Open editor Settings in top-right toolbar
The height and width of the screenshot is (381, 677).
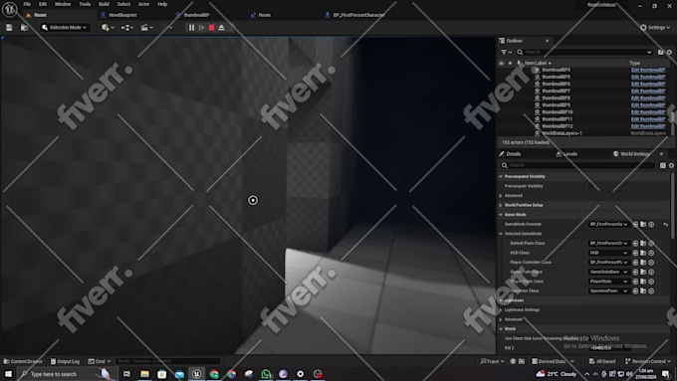(655, 28)
